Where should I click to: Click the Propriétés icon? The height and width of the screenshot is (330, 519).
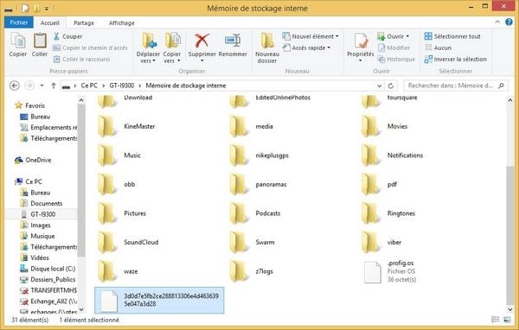click(x=361, y=41)
